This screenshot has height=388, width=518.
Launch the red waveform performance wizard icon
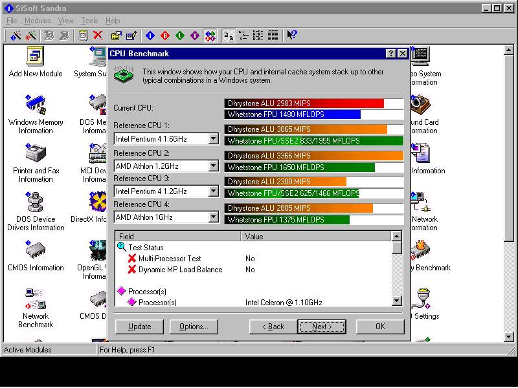[30, 36]
